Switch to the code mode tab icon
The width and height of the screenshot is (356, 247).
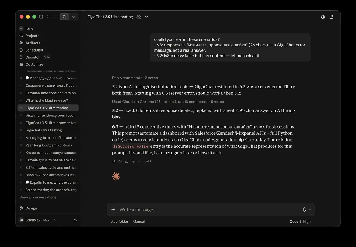point(74,17)
